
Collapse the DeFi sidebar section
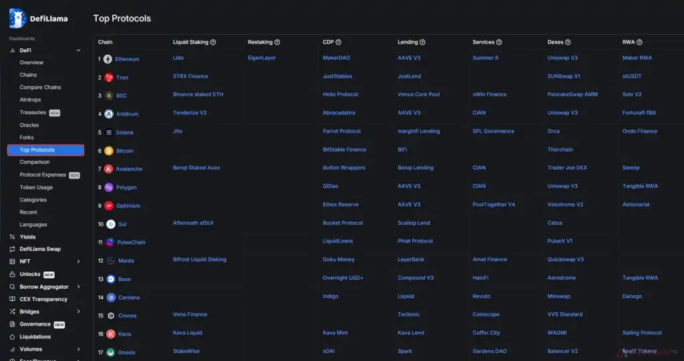point(79,50)
